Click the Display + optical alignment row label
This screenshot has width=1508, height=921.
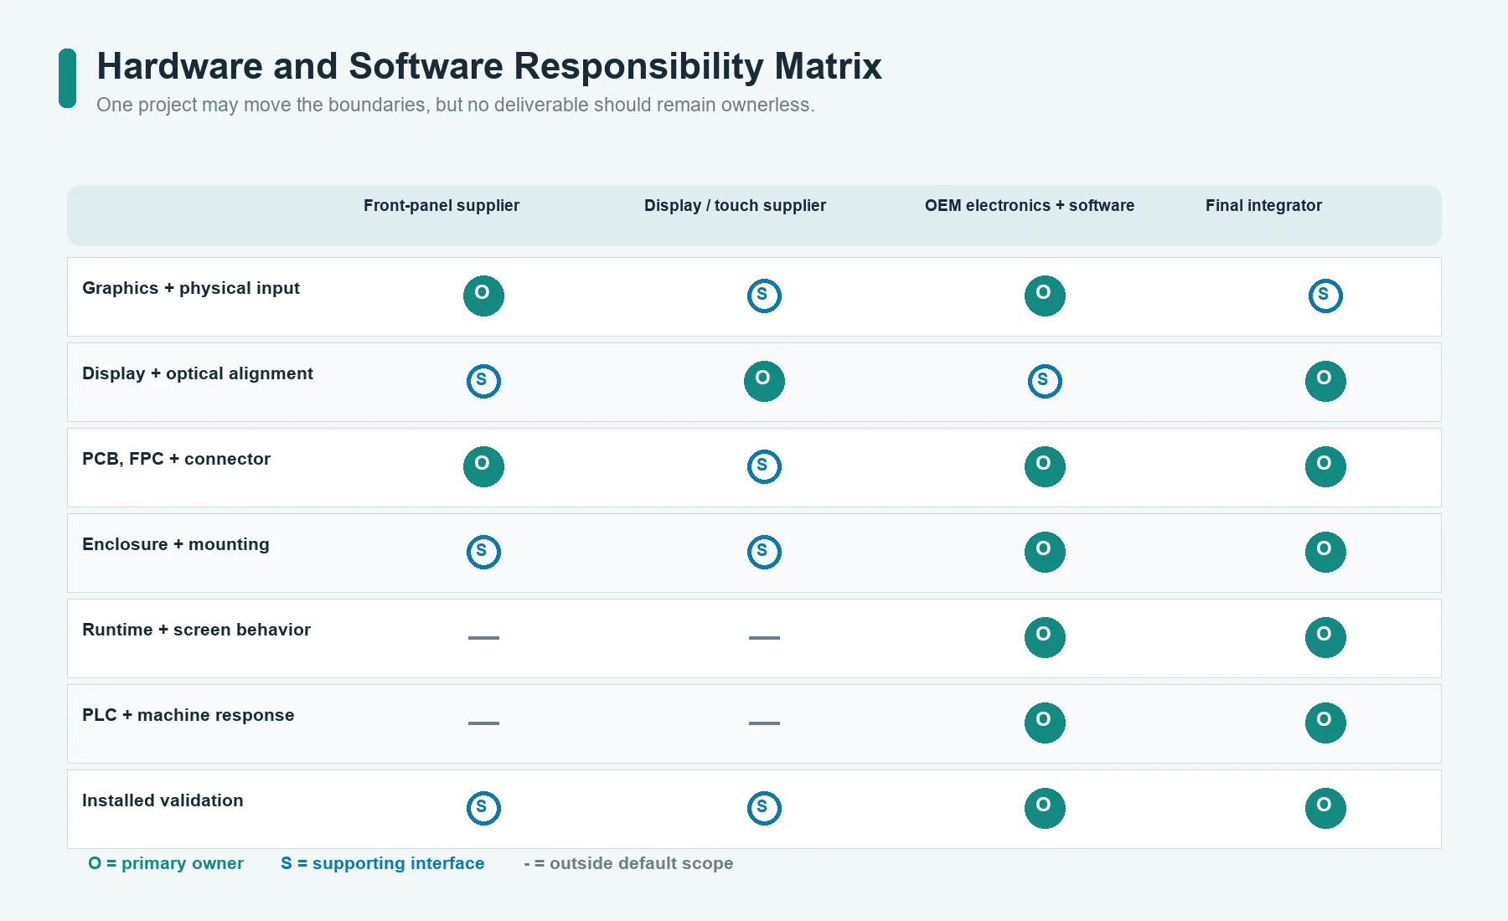click(198, 373)
